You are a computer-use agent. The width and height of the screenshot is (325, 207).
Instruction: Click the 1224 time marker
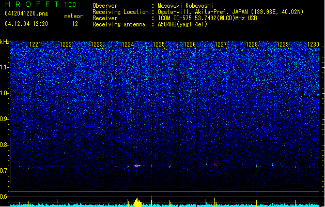click(x=128, y=45)
